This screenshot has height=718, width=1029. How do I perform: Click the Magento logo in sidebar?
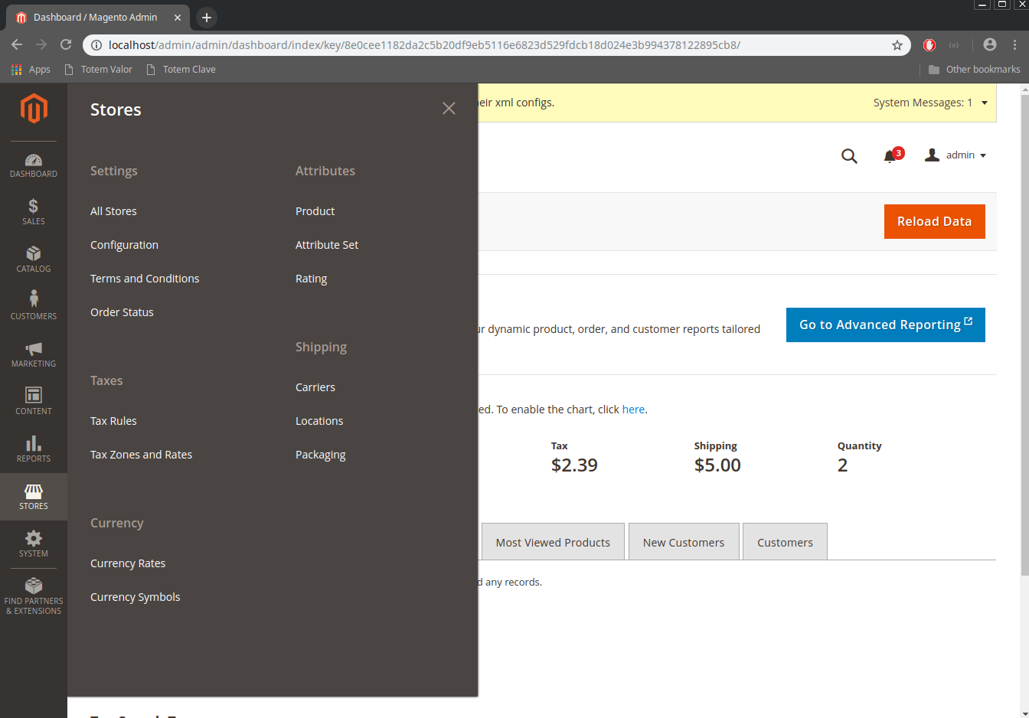34,109
